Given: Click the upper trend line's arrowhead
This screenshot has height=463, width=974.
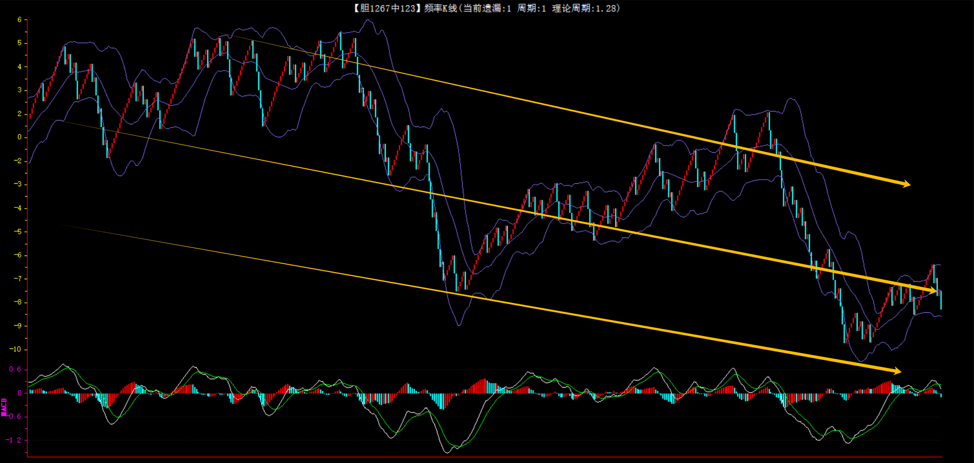Looking at the screenshot, I should 905,184.
